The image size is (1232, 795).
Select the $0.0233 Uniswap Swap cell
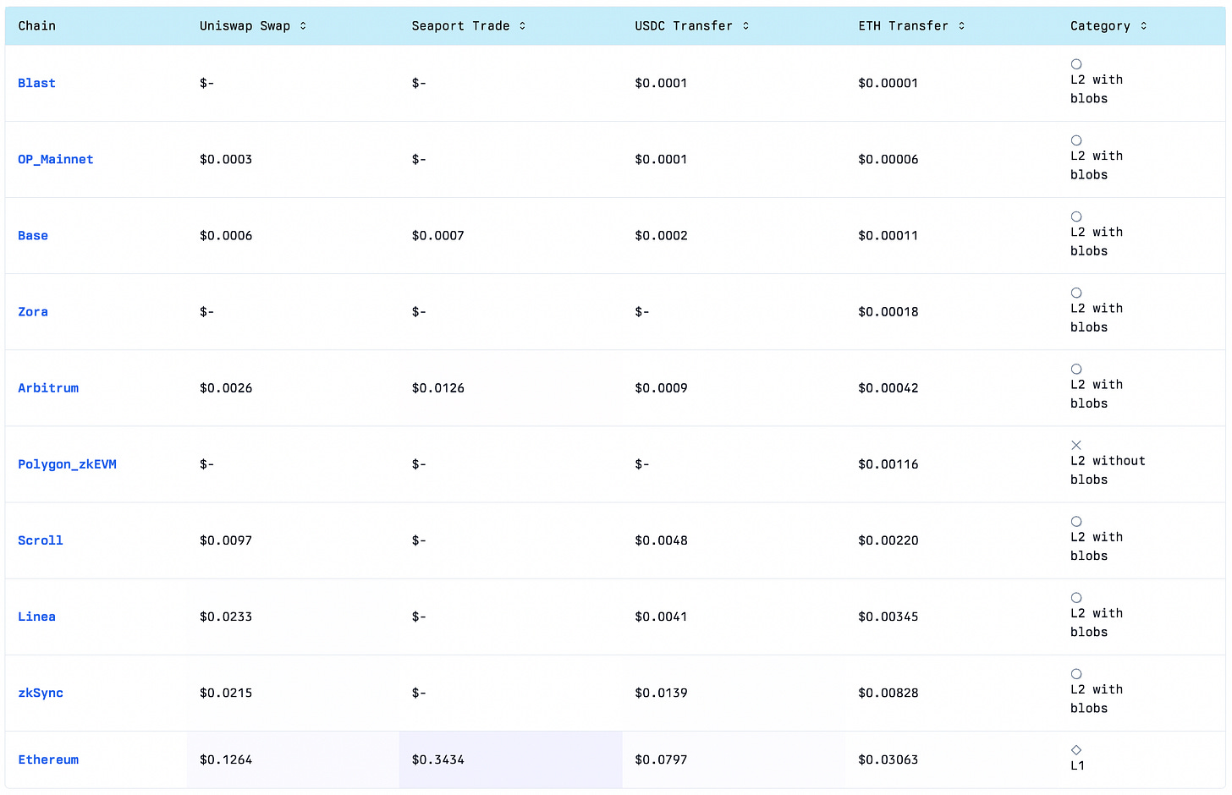[293, 617]
